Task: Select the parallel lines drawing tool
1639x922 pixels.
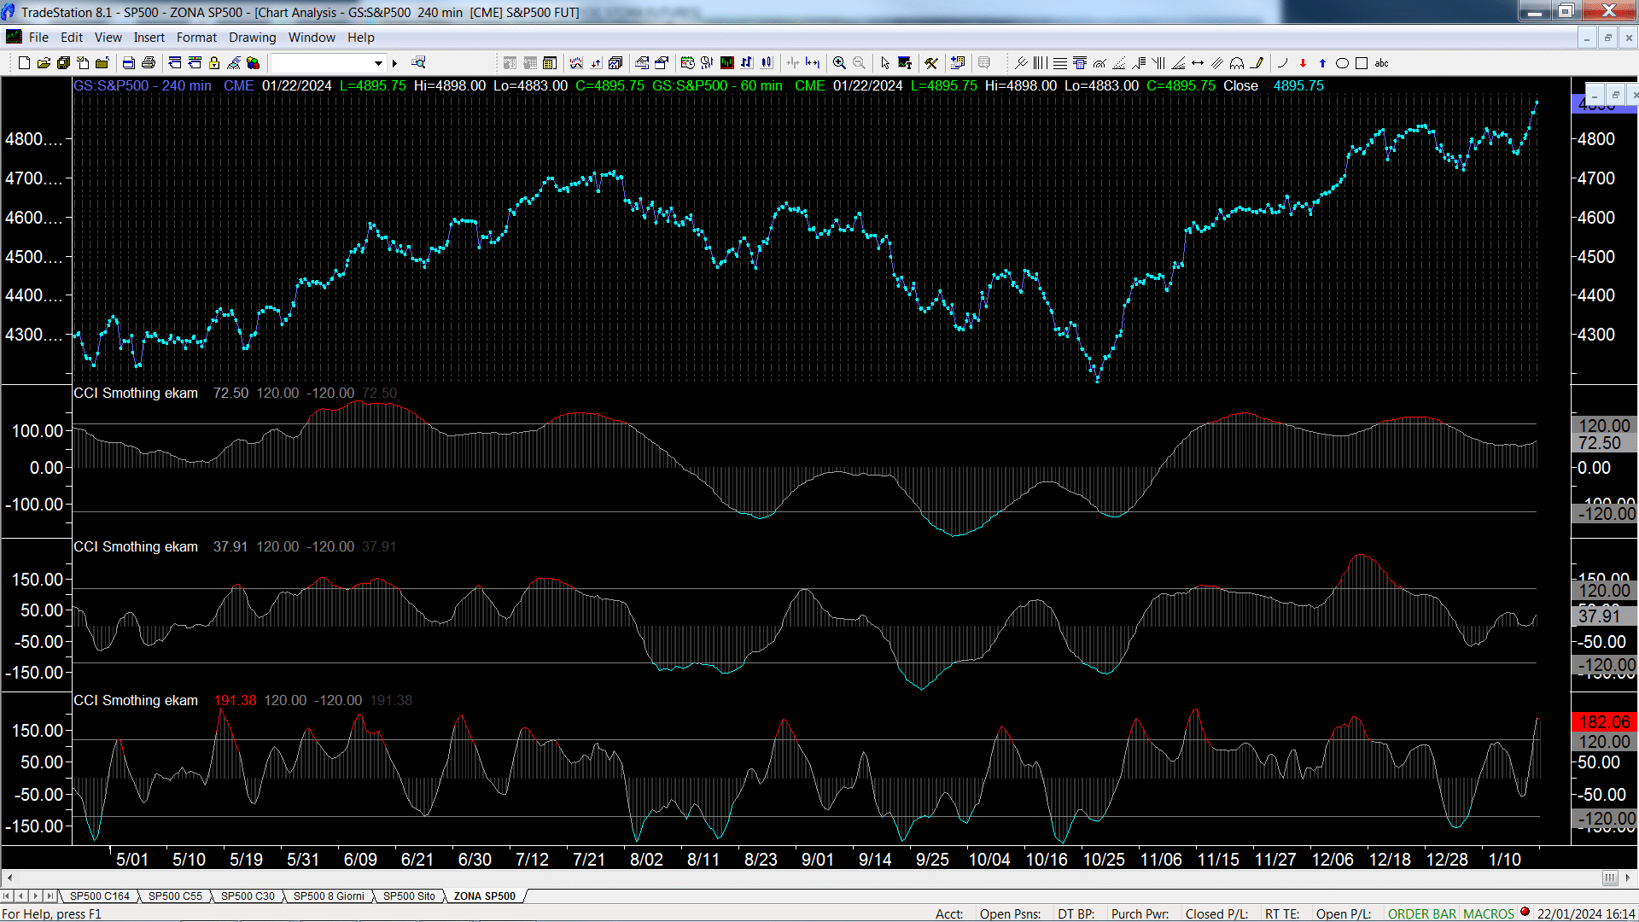Action: 1217,63
